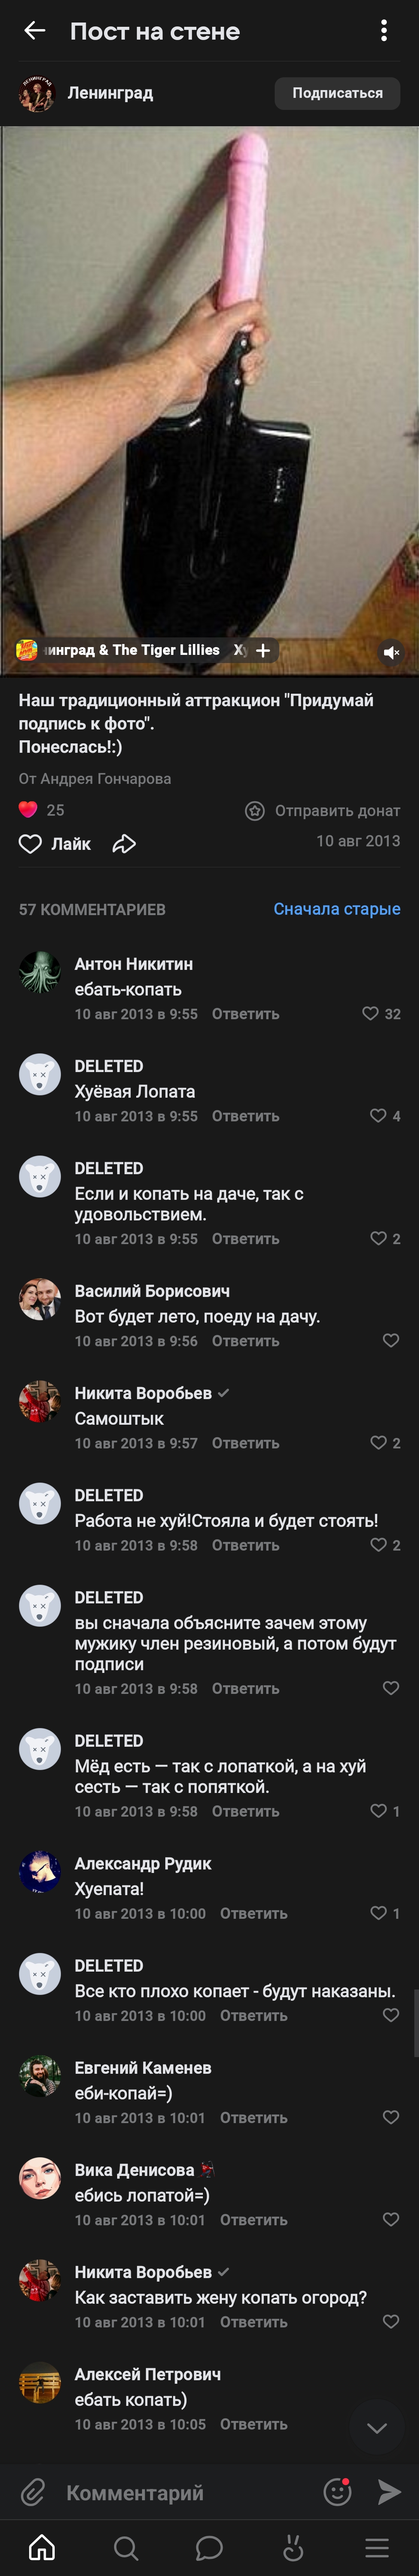This screenshot has width=419, height=2576.
Task: Like the post with Лайк
Action: point(55,844)
